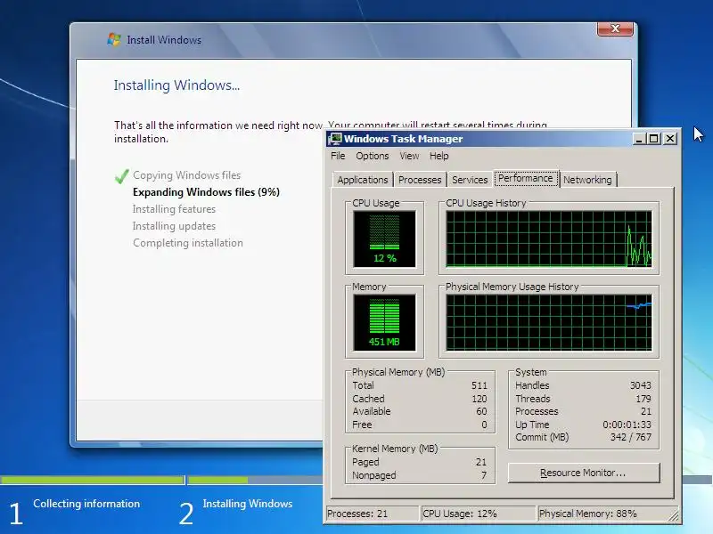Maximize the Windows Task Manager window
Viewport: 713px width, 534px height.
tap(654, 139)
